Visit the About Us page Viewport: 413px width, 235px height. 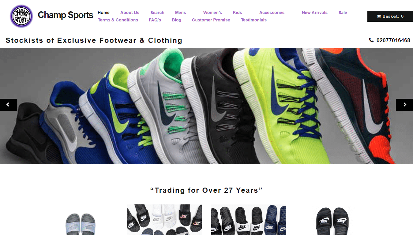pos(130,13)
